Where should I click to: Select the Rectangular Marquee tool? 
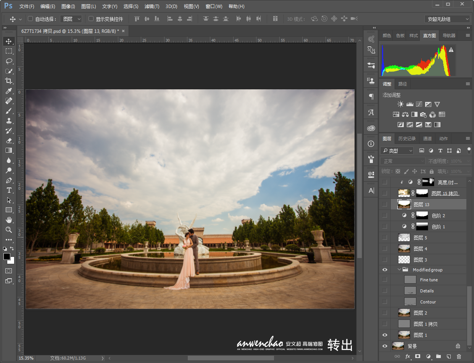click(9, 51)
